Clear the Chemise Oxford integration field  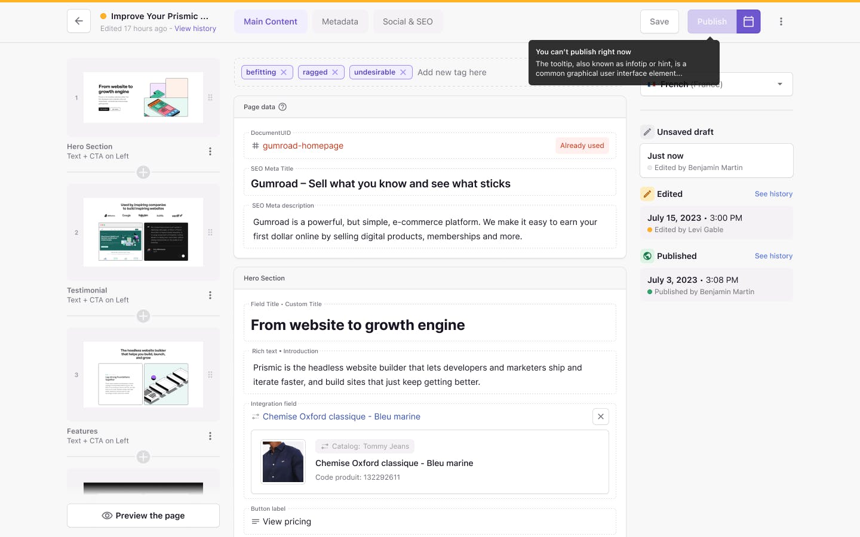pyautogui.click(x=600, y=416)
